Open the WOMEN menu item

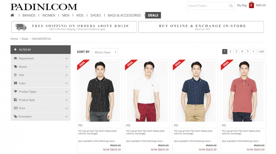click(x=49, y=15)
